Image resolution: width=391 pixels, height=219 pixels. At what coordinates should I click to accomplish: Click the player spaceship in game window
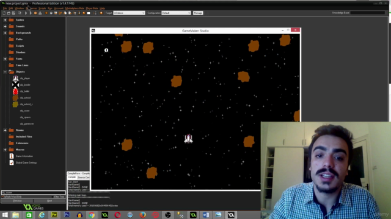189,139
